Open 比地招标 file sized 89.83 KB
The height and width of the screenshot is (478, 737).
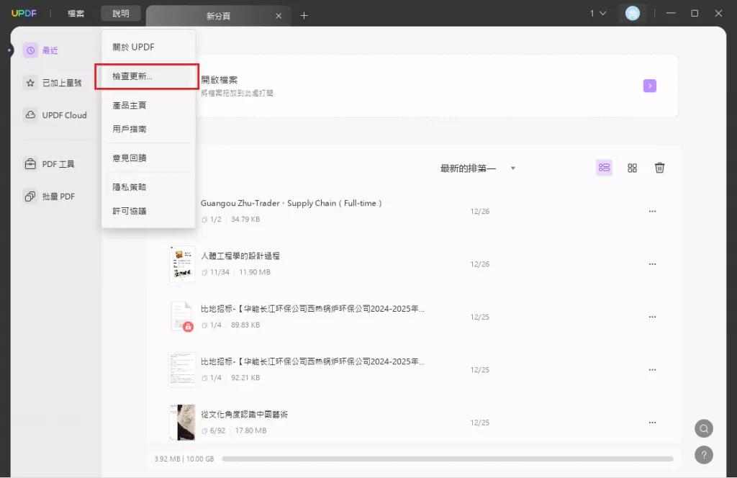click(x=312, y=309)
